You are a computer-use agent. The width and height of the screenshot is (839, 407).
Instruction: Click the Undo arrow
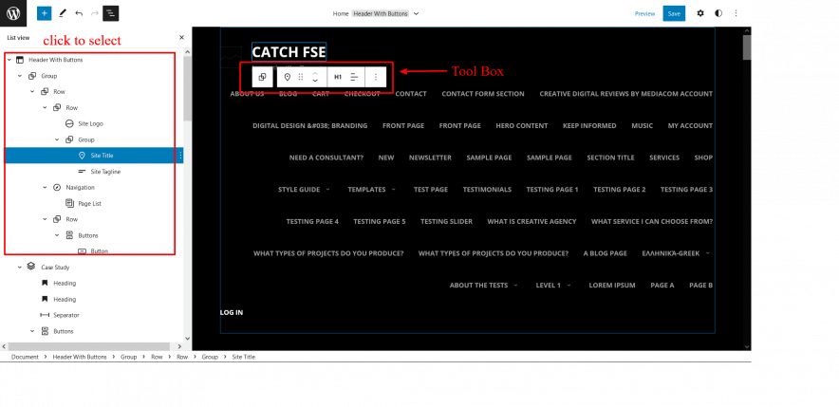click(79, 13)
